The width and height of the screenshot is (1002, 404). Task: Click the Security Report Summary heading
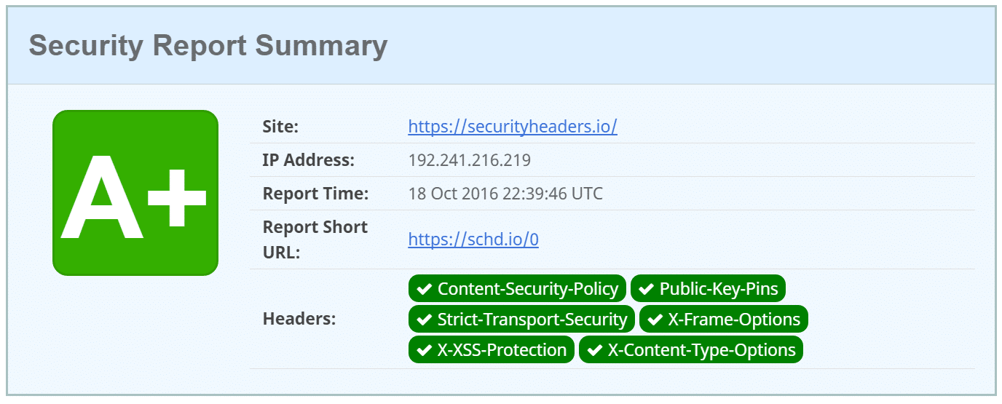pyautogui.click(x=208, y=46)
